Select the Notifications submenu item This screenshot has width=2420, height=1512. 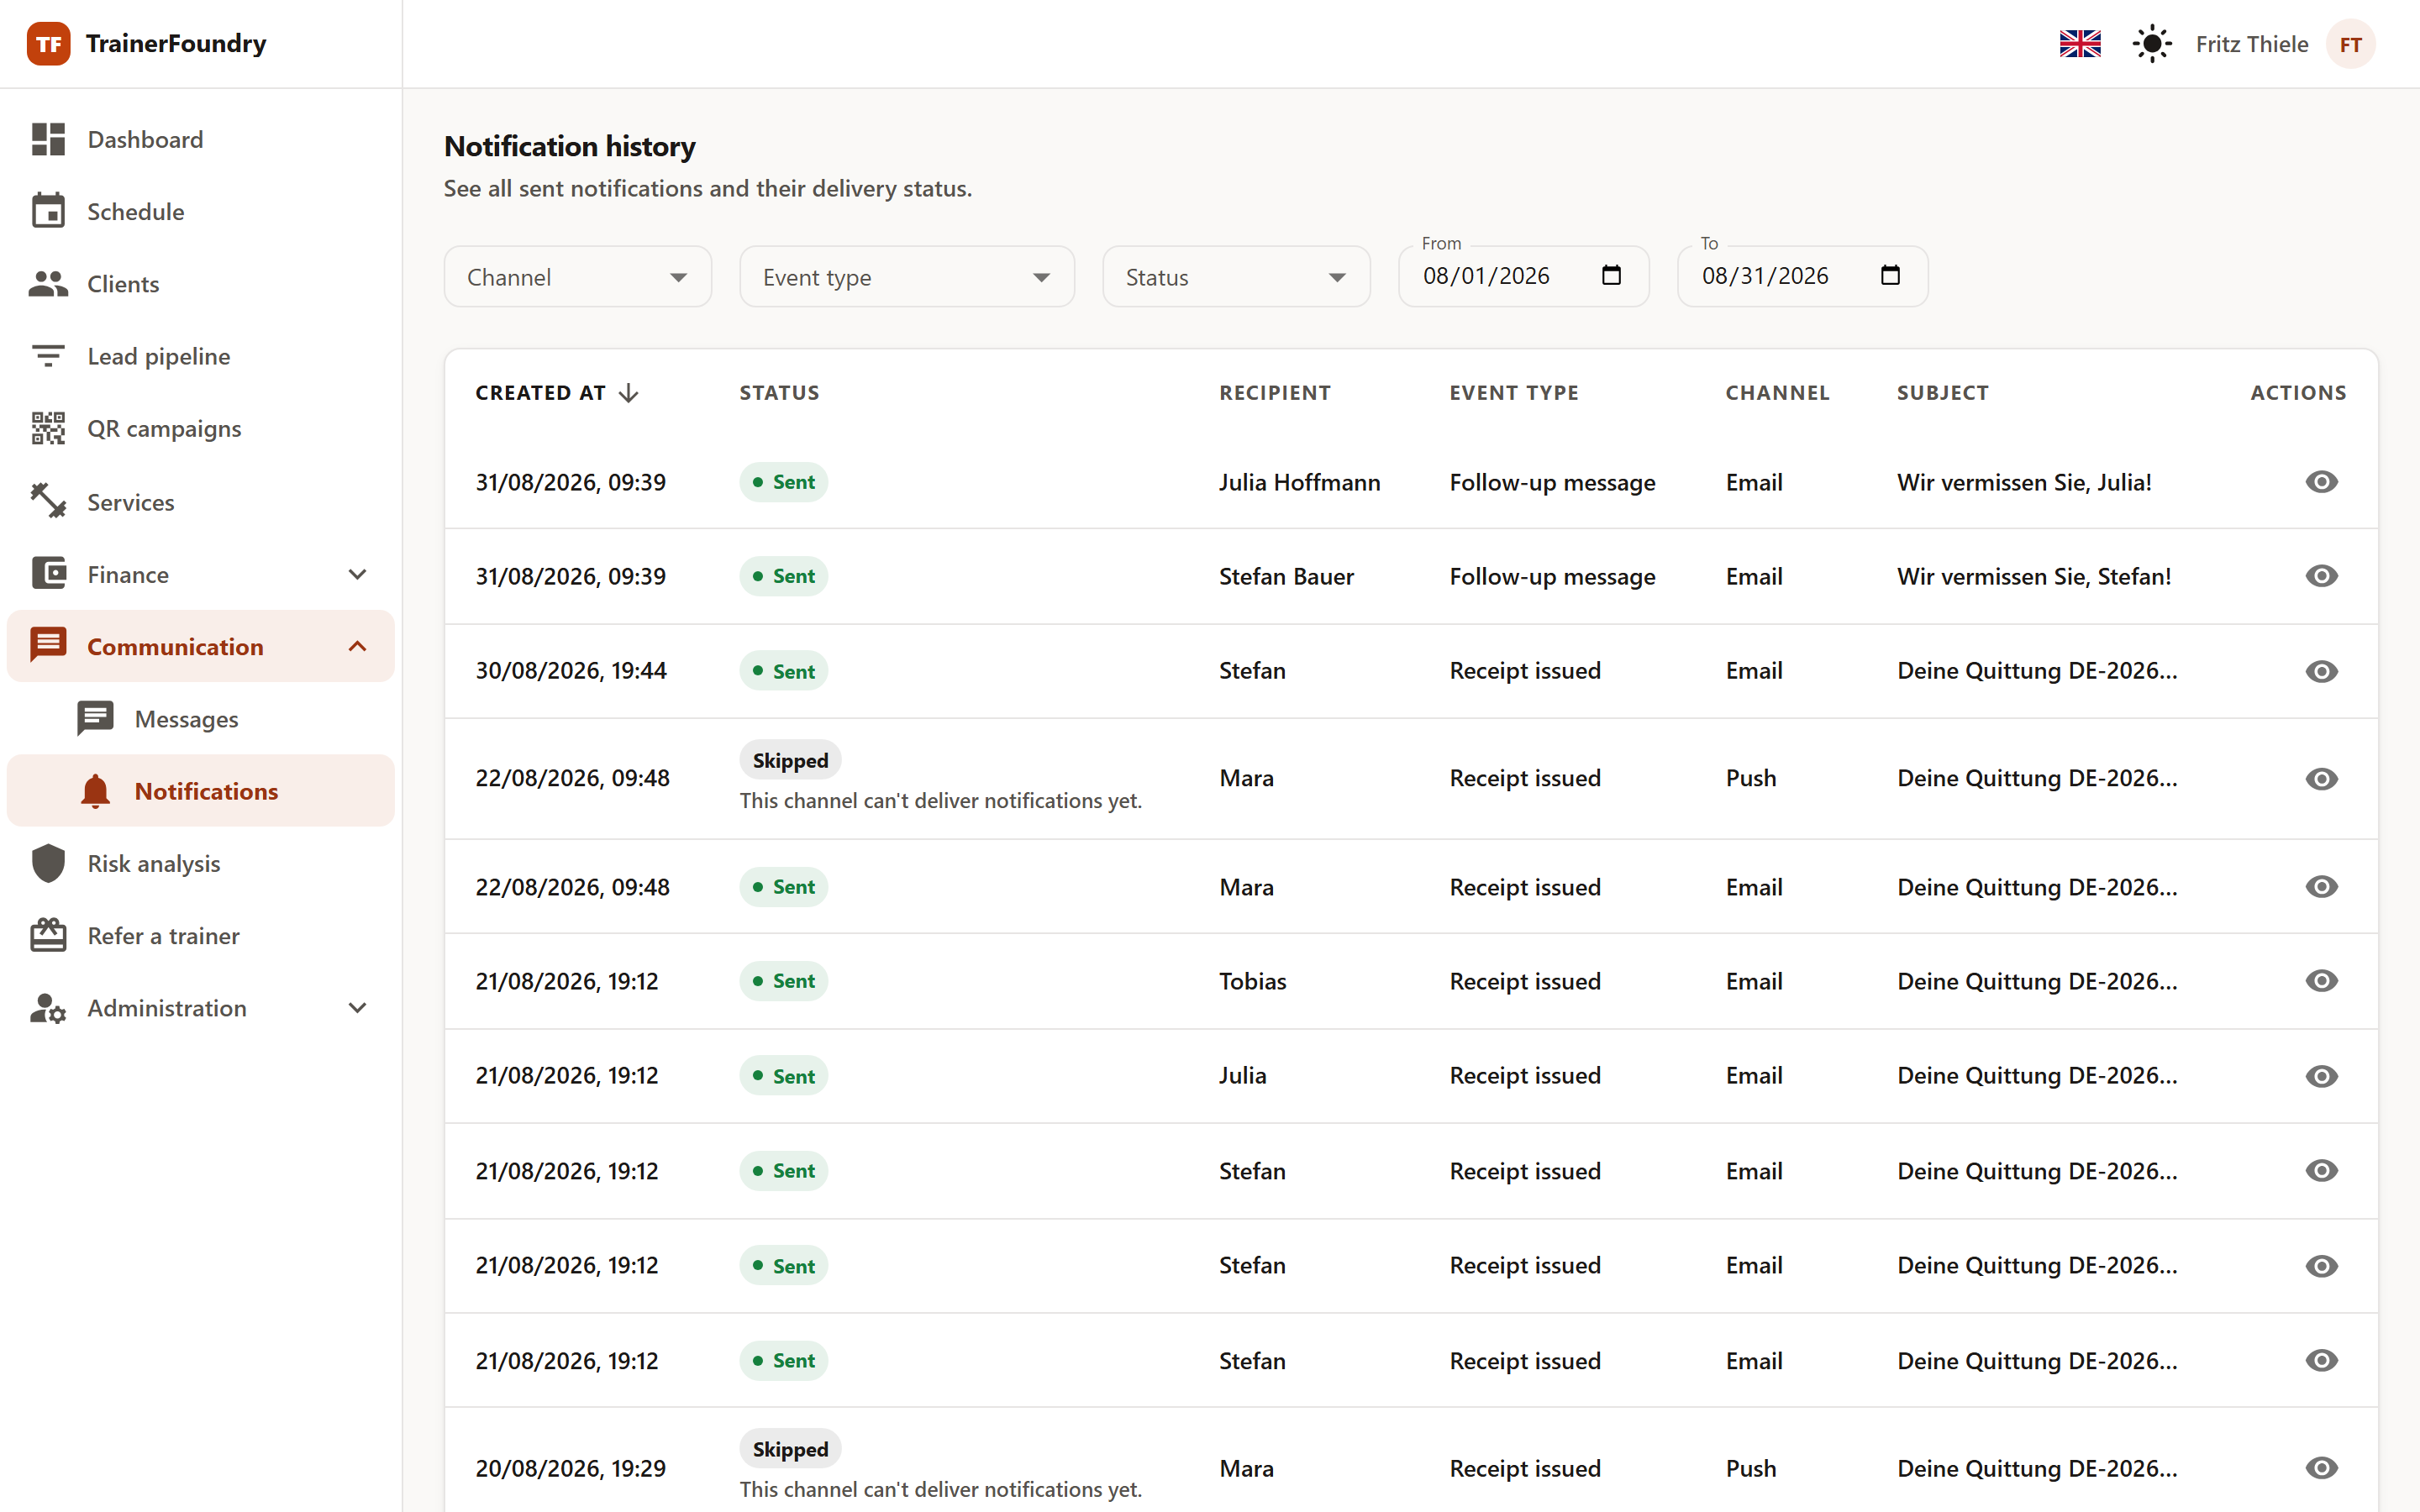click(x=200, y=791)
